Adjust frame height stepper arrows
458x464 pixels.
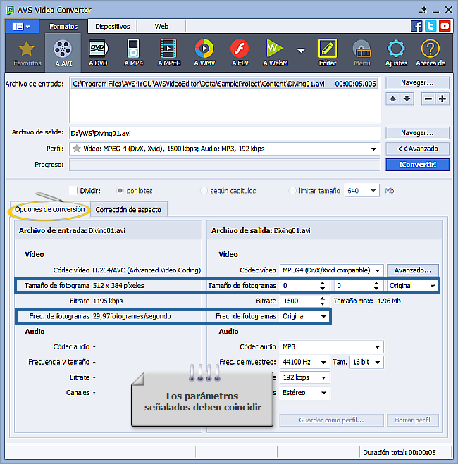coord(376,286)
